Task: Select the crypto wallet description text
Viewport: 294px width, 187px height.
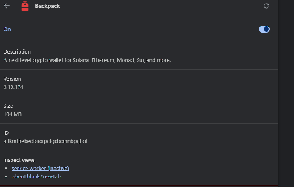Action: pyautogui.click(x=87, y=60)
